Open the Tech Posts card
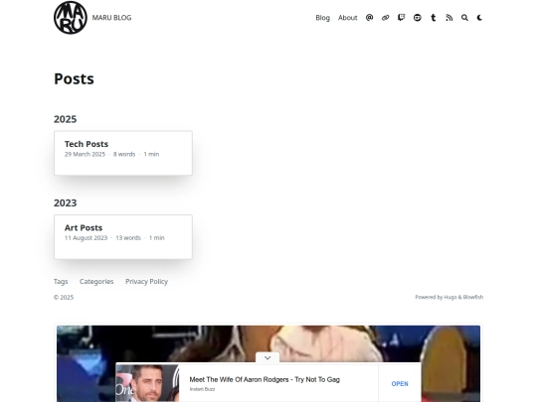This screenshot has height=402, width=537. click(x=123, y=153)
